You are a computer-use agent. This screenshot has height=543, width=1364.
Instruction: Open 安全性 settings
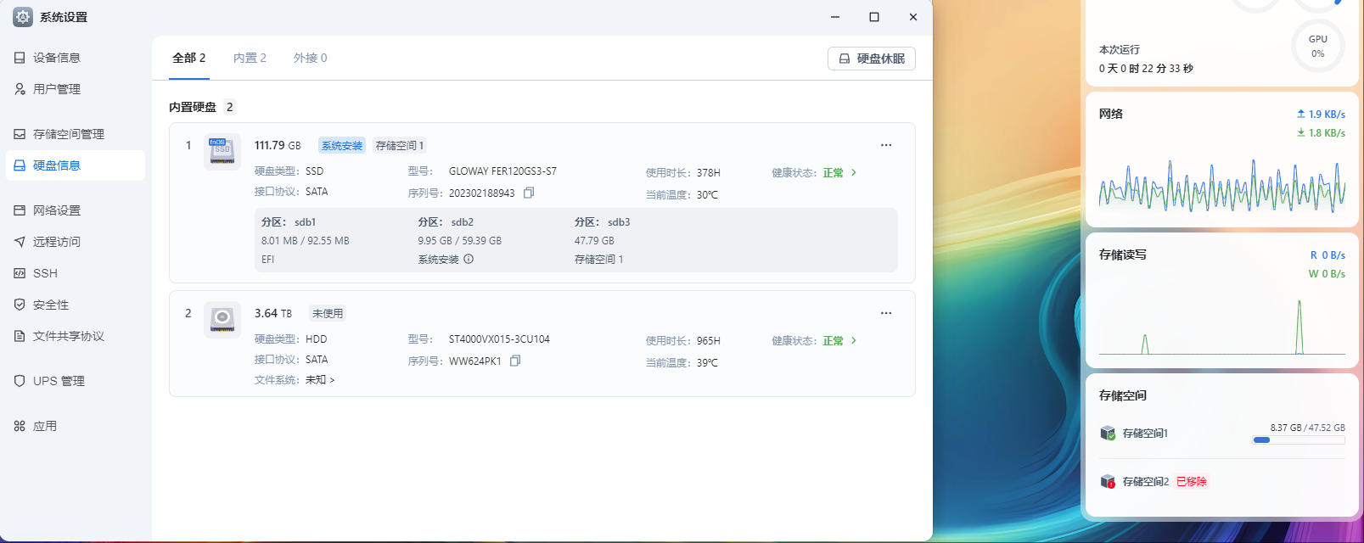tap(75, 305)
